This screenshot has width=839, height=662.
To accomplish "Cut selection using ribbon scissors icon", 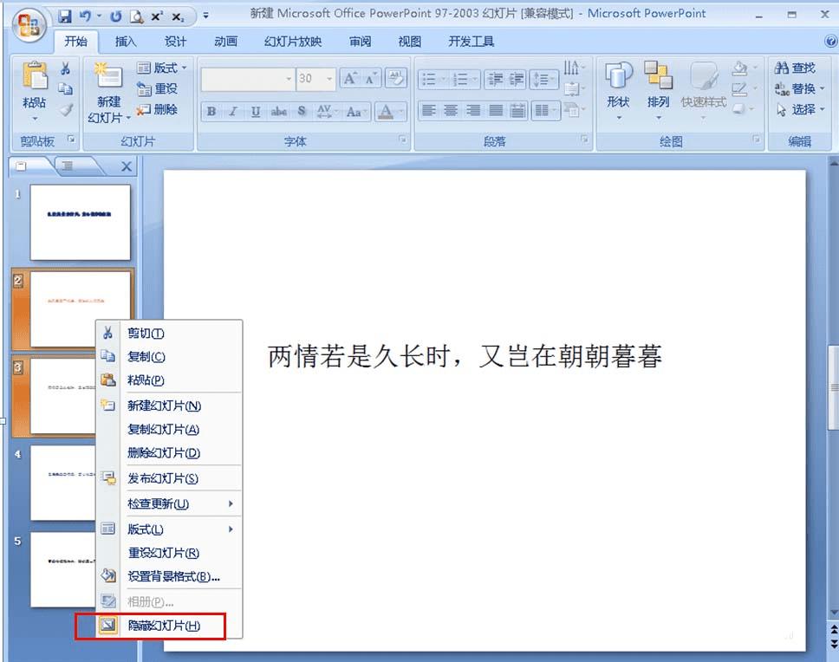I will click(65, 68).
